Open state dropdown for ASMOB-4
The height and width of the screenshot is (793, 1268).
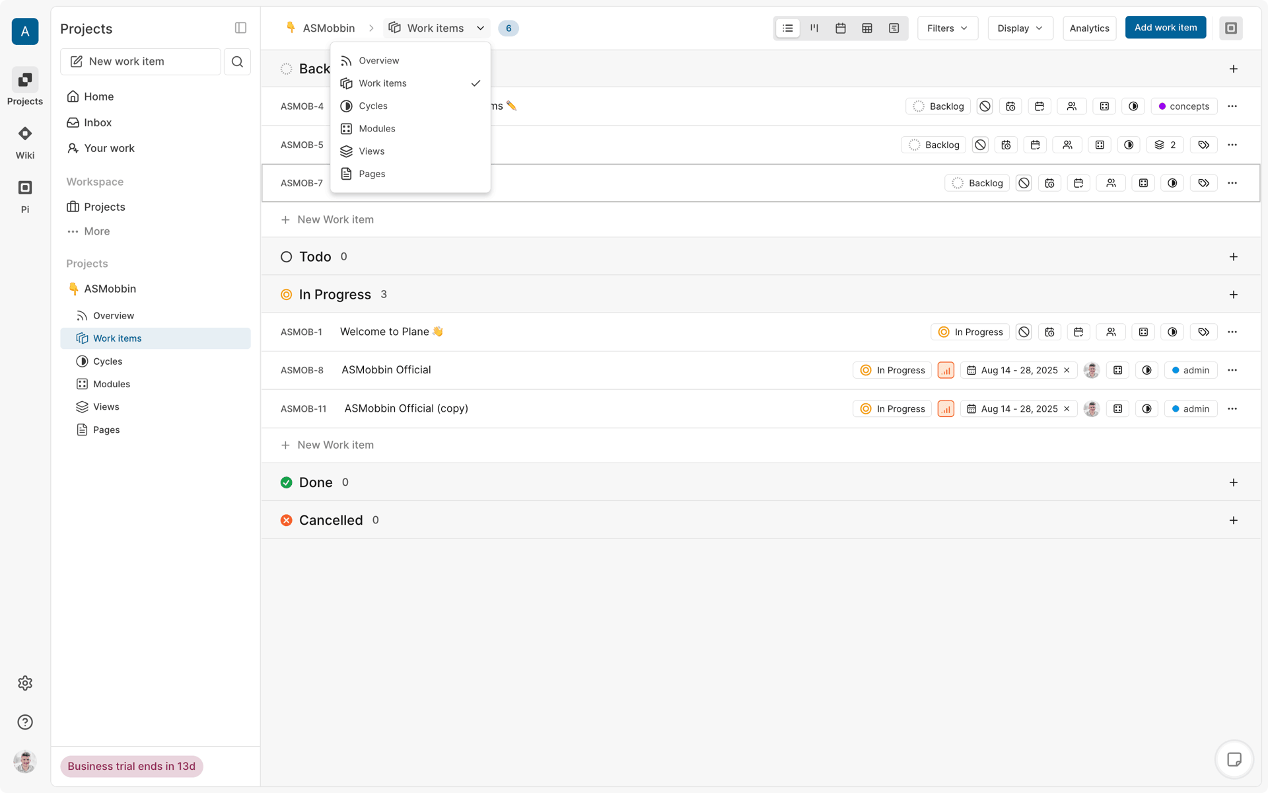(938, 106)
